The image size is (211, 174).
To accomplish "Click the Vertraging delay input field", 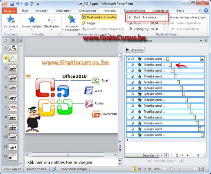I will click(x=157, y=29).
